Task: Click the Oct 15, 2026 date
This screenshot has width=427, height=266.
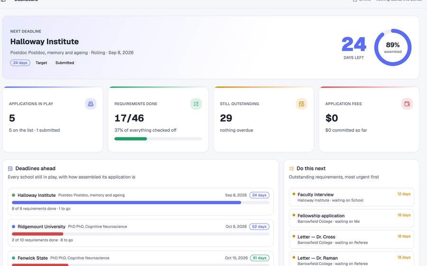Action: point(236,258)
